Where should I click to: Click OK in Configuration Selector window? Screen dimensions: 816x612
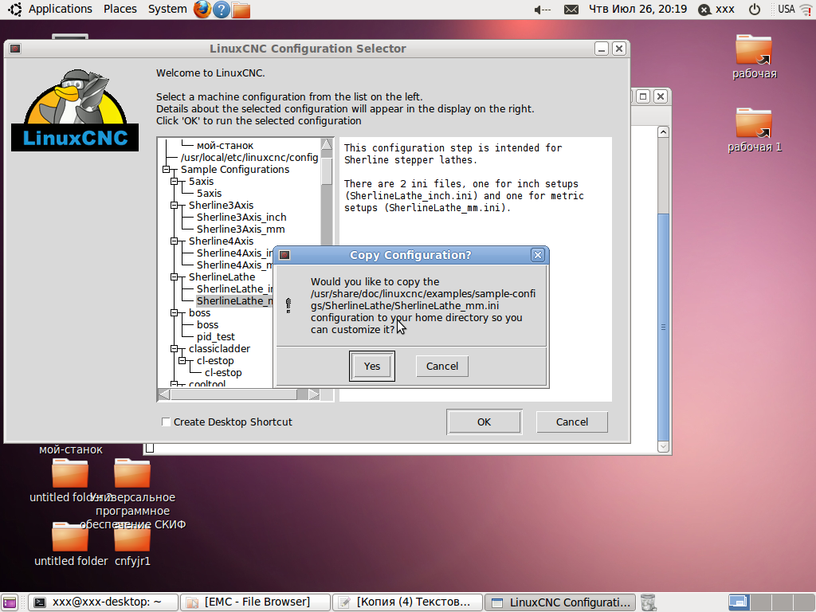coord(484,422)
